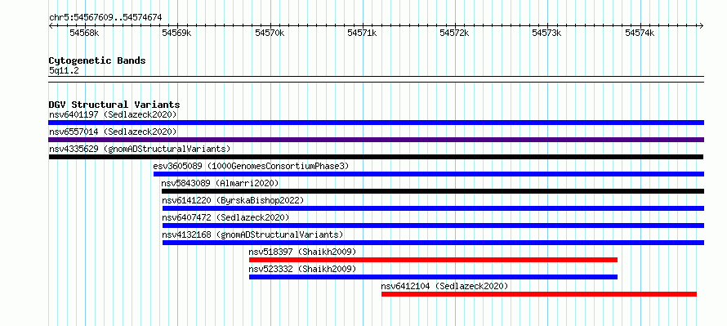Click the 54571k ruler label
The height and width of the screenshot is (326, 727).
pos(362,33)
